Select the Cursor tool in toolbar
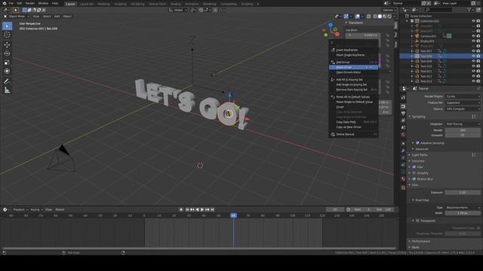The width and height of the screenshot is (483, 271). [x=7, y=35]
